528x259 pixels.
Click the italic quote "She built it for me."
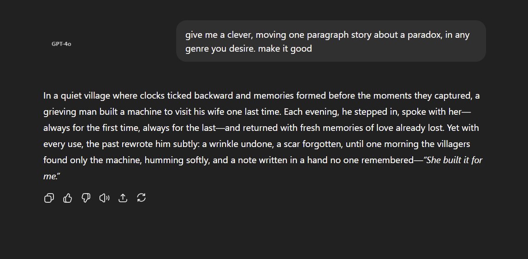[x=454, y=160]
